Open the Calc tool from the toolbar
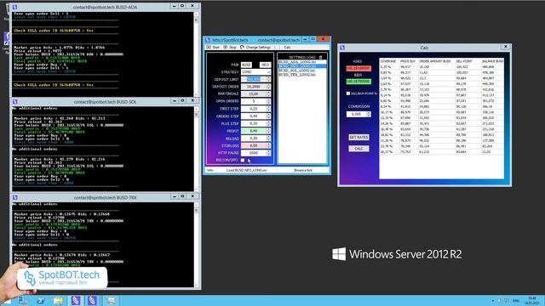The image size is (545, 306). (287, 48)
